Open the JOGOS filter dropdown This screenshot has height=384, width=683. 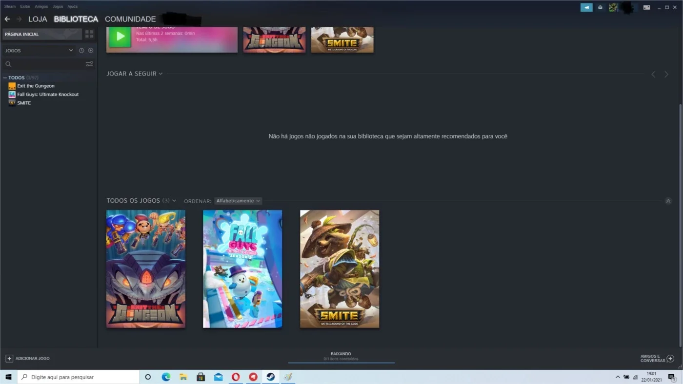(39, 51)
